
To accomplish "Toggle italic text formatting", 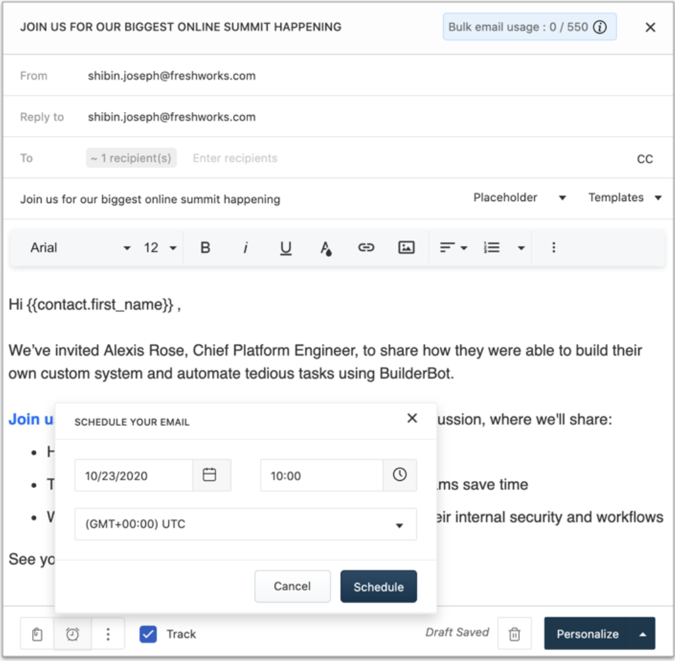I will [245, 248].
